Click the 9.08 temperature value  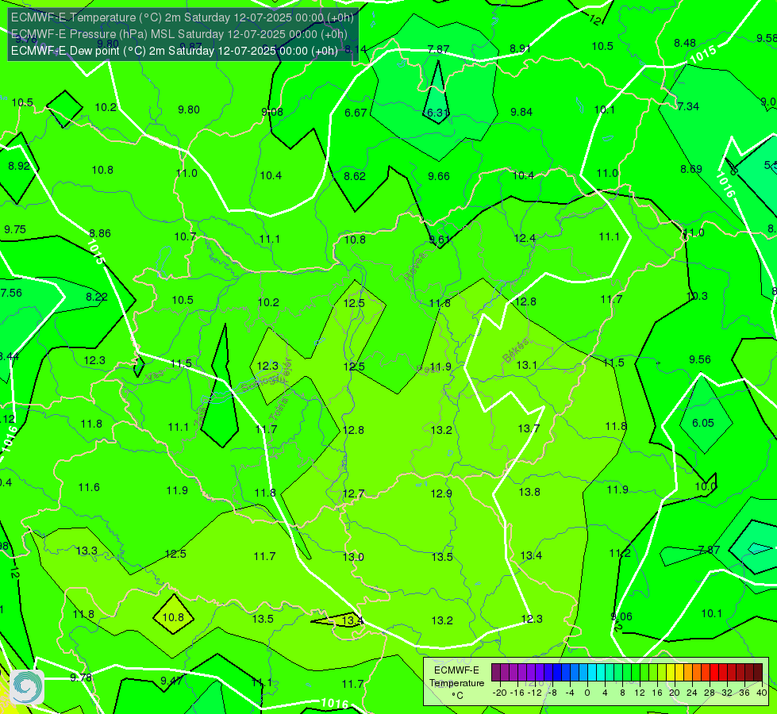pyautogui.click(x=272, y=112)
